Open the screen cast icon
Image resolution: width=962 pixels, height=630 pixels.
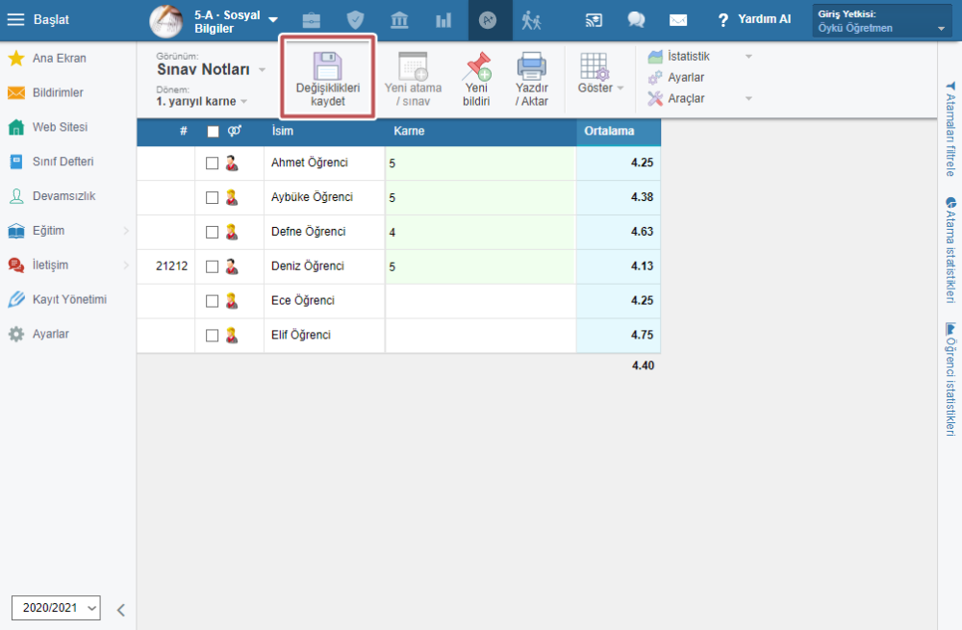pyautogui.click(x=594, y=20)
